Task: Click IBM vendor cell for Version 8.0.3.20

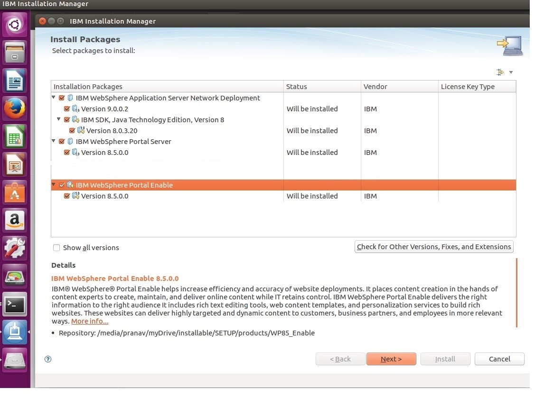Action: 370,131
